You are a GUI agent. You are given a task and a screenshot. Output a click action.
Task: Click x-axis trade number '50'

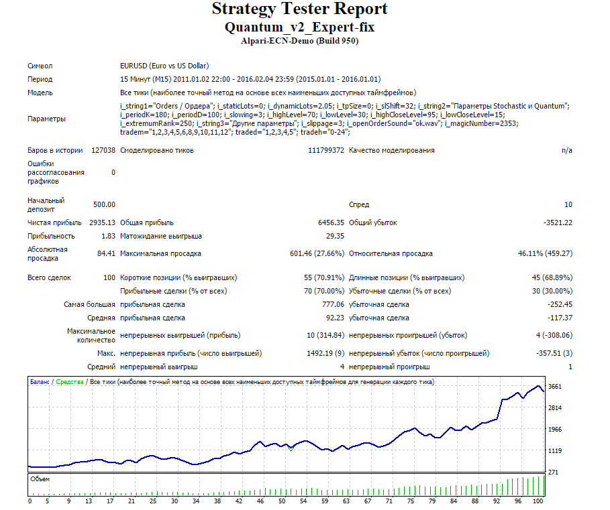282,501
